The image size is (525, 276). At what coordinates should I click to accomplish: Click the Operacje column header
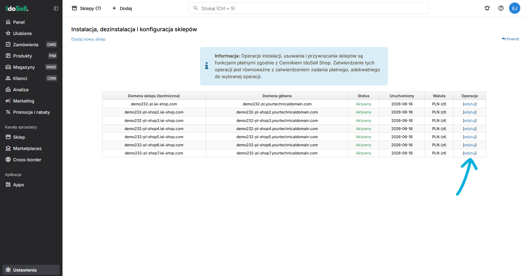tap(470, 96)
